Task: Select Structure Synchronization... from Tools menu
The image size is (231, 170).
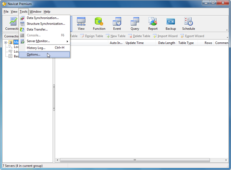Action: 45,24
